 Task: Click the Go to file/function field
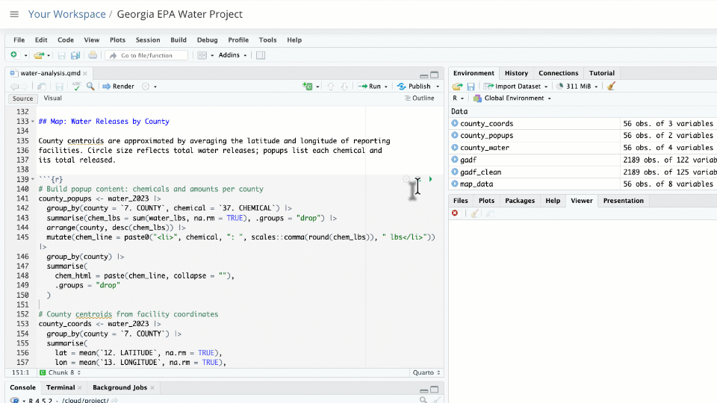(146, 55)
